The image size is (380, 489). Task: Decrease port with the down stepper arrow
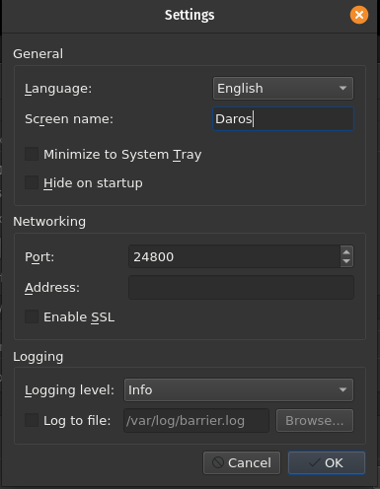pos(346,261)
